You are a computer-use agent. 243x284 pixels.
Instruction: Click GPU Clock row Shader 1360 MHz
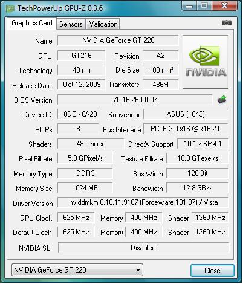click(210, 218)
